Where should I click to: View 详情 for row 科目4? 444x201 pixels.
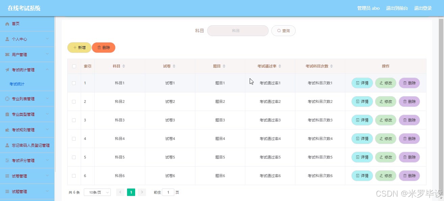(x=362, y=139)
